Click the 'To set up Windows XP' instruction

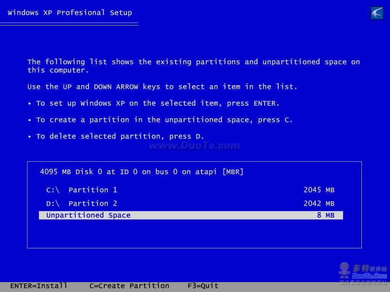pyautogui.click(x=158, y=103)
